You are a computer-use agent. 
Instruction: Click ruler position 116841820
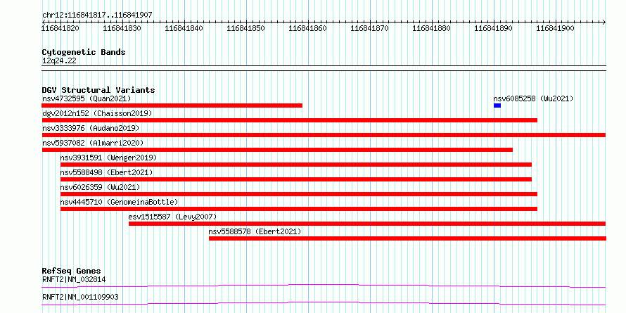(x=60, y=28)
